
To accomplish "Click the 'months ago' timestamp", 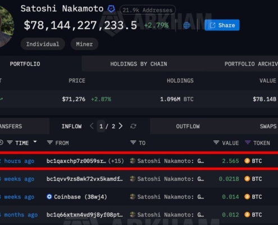I will point(19,215).
